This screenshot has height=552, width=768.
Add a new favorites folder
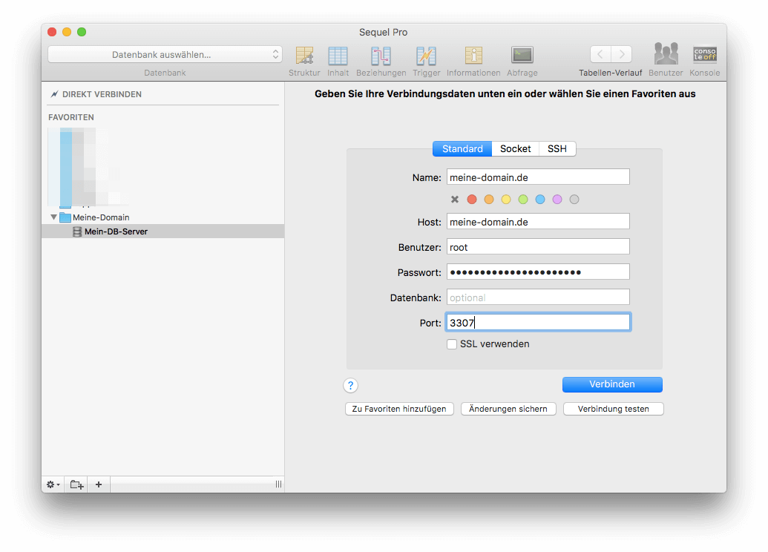click(76, 484)
